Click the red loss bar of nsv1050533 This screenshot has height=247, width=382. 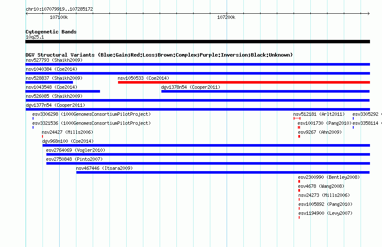tap(244, 82)
